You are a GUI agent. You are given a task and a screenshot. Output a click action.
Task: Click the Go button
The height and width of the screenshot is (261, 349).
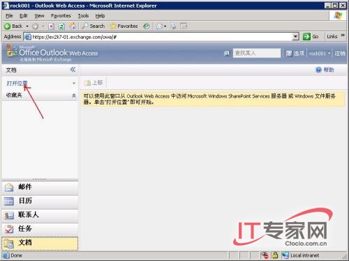pyautogui.click(x=311, y=36)
